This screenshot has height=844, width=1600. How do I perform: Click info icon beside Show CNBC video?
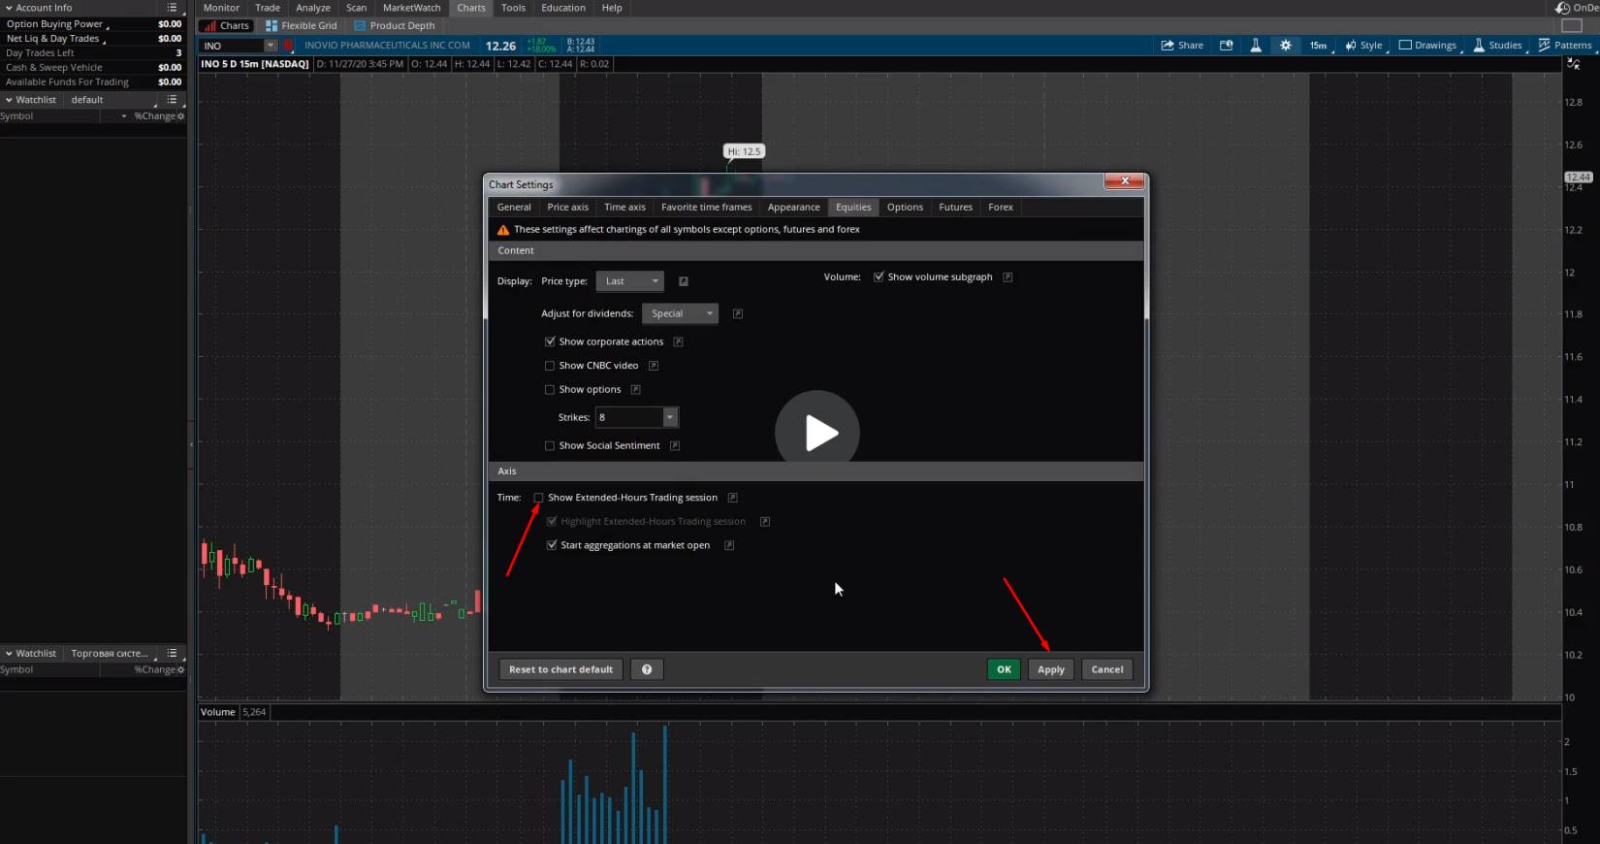pos(654,366)
